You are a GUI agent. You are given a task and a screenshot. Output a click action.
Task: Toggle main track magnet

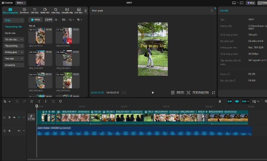230,101
